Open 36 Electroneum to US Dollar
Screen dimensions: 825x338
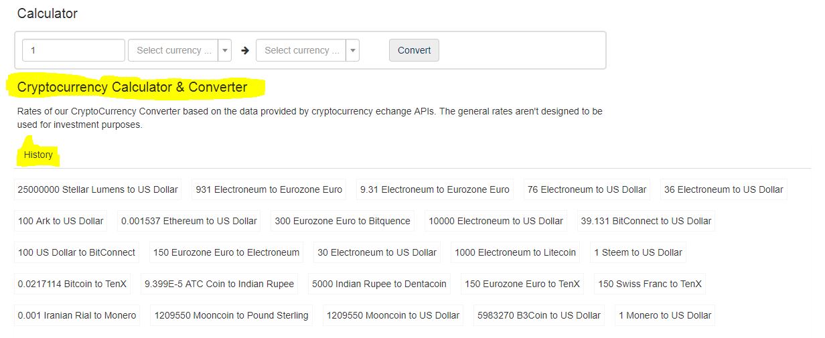click(x=724, y=189)
